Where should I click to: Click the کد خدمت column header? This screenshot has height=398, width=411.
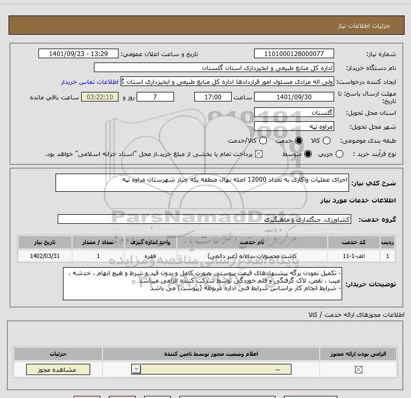(353, 242)
